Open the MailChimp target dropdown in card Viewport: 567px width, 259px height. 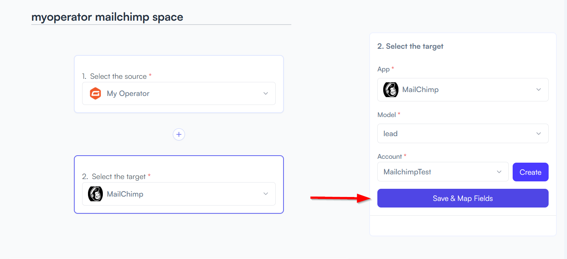click(179, 194)
